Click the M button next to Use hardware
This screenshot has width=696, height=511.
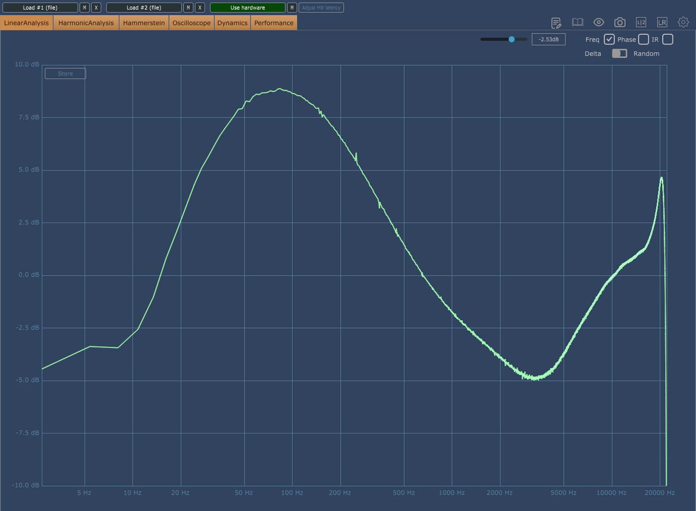tap(292, 8)
